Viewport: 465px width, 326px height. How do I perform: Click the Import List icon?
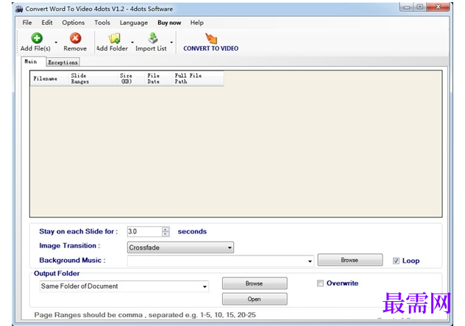tap(153, 38)
